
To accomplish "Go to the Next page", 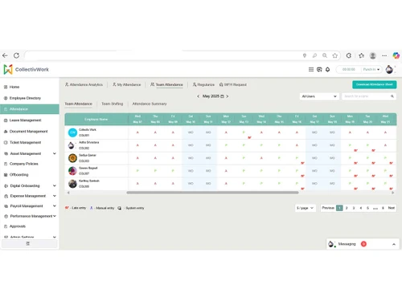I will click(x=392, y=208).
